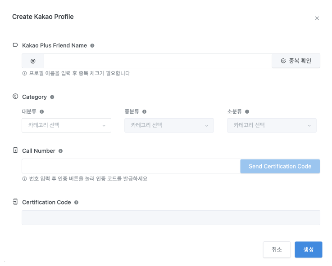Viewport: 332px width, 266px height.
Task: Click the @ prefix of the name field
Action: (x=33, y=61)
